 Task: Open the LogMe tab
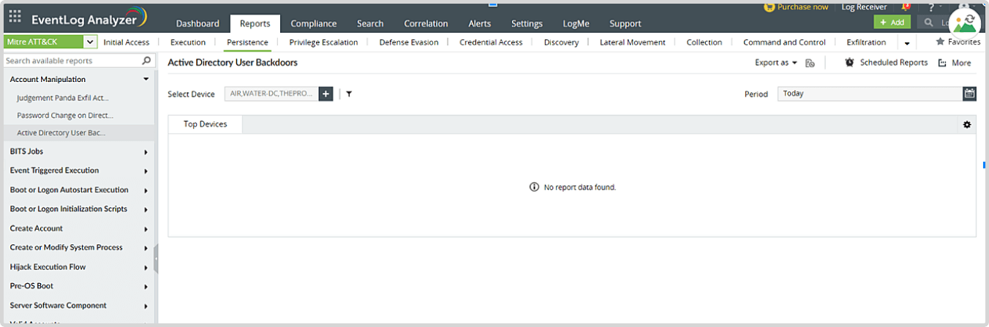click(576, 23)
